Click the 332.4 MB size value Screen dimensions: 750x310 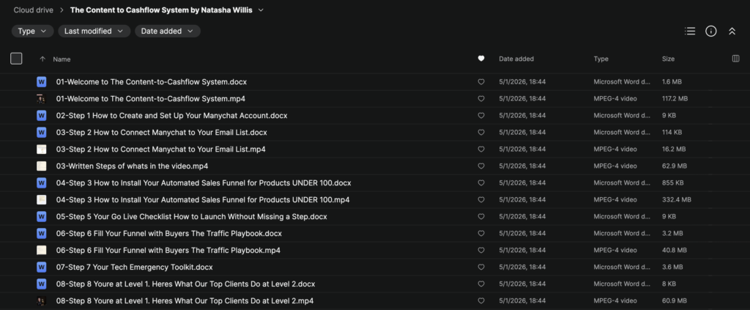676,199
